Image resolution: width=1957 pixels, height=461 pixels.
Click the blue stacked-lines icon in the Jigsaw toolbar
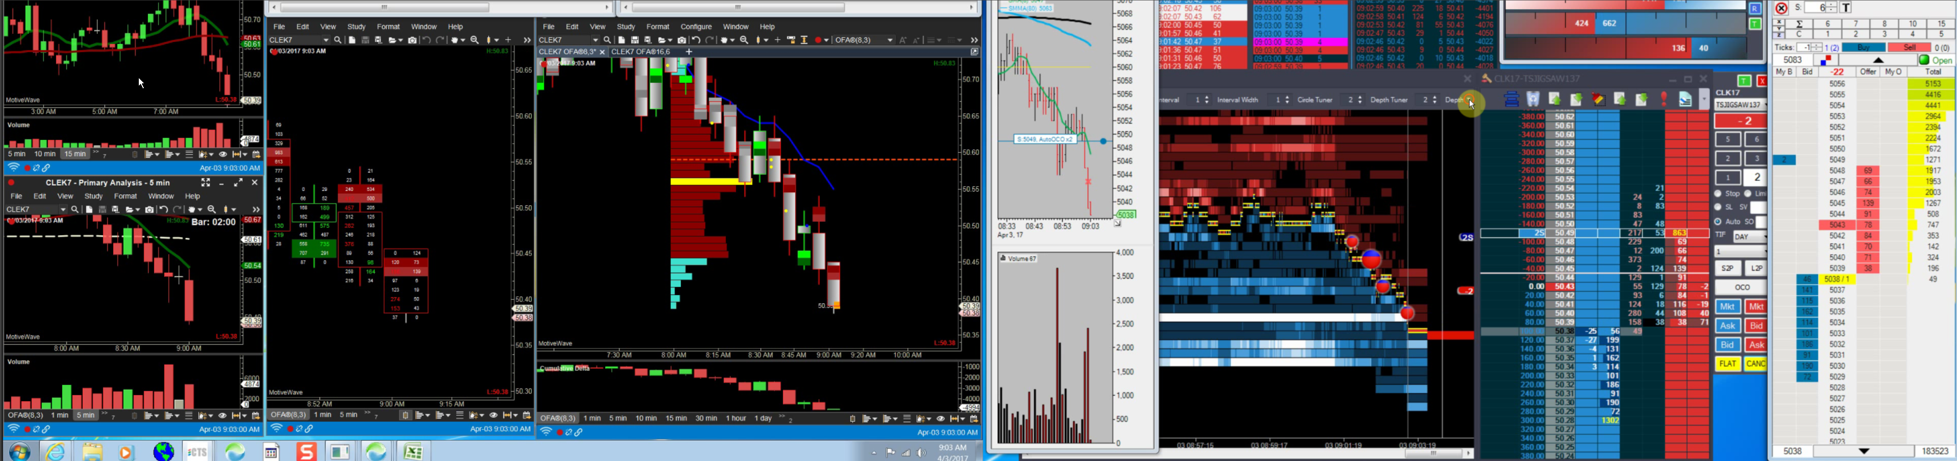pyautogui.click(x=1511, y=100)
